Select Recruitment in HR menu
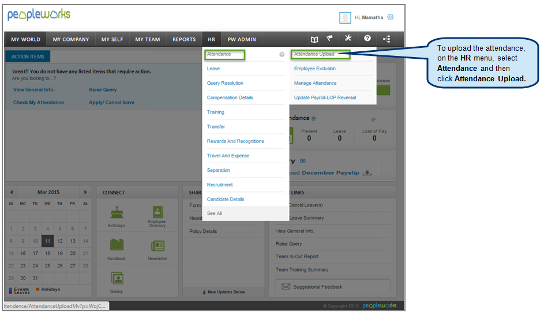 (220, 185)
